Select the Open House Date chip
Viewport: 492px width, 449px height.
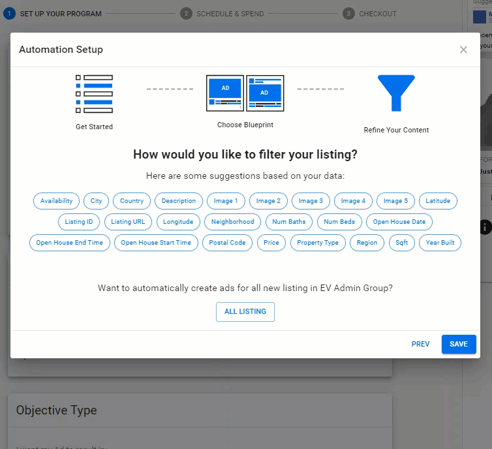[x=399, y=222]
